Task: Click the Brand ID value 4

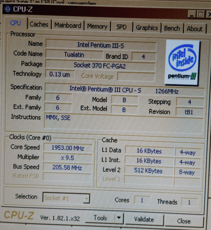Action: coord(144,57)
